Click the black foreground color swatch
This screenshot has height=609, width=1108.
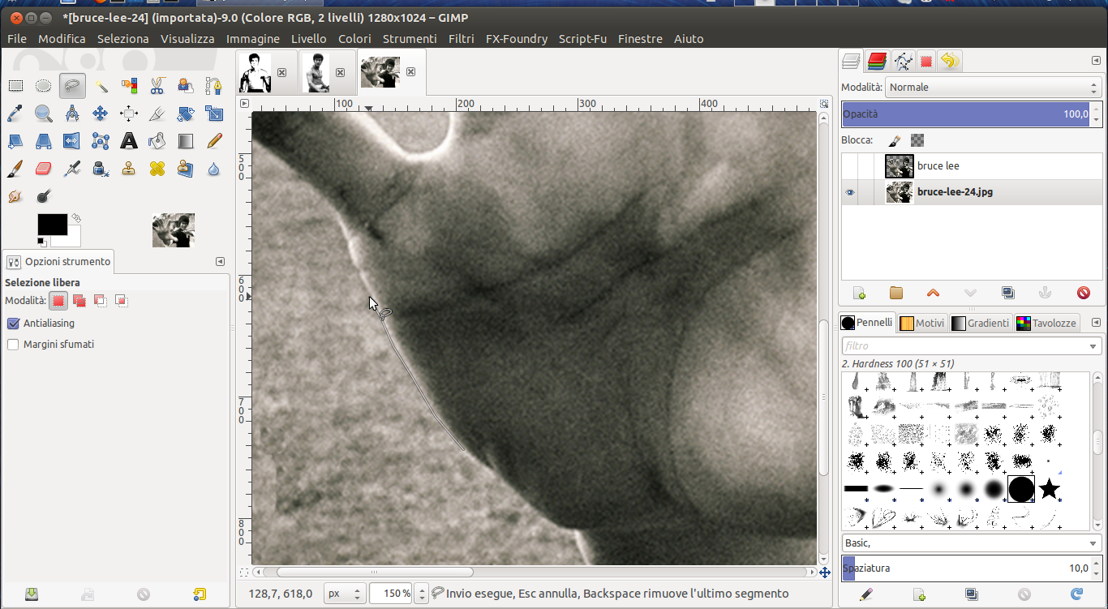[52, 225]
